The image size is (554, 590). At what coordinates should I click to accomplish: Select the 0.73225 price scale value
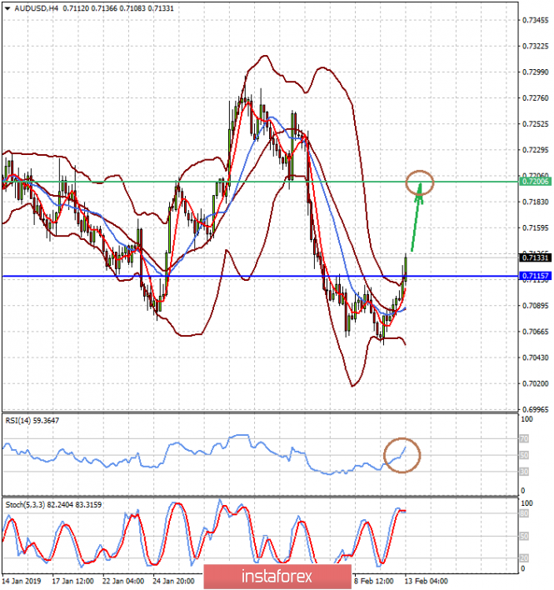pyautogui.click(x=536, y=47)
